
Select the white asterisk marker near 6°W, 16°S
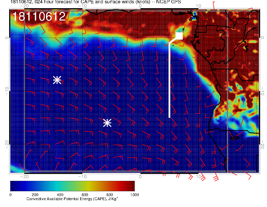click(x=107, y=123)
